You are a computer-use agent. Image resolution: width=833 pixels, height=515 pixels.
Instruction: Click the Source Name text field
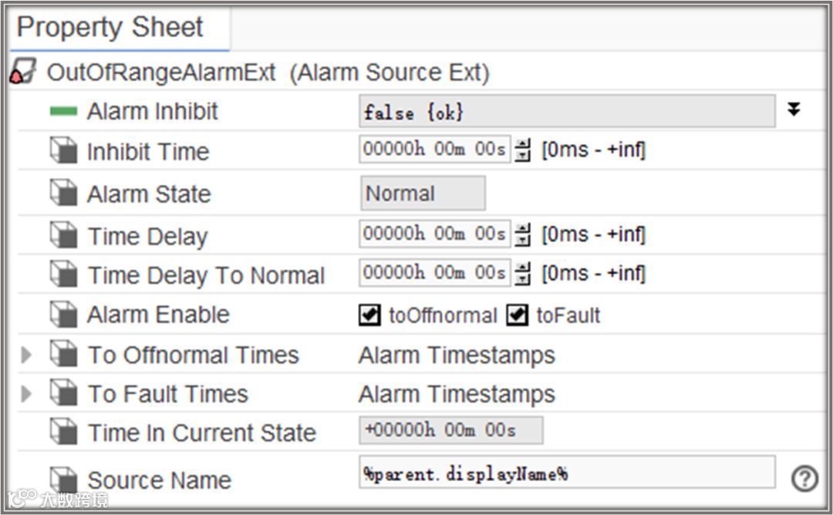coord(567,472)
